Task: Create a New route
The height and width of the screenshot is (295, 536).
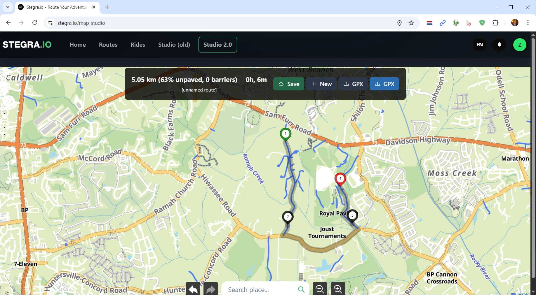Action: pos(321,84)
